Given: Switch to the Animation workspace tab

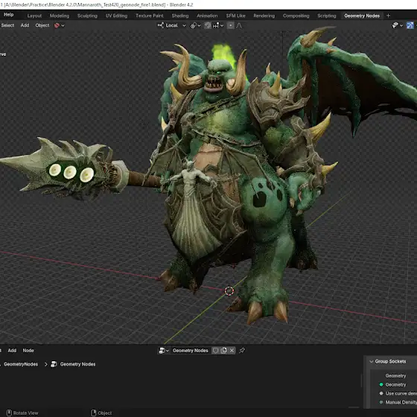Looking at the screenshot, I should (x=207, y=16).
